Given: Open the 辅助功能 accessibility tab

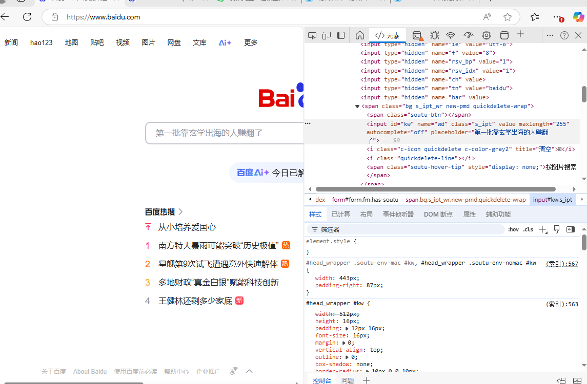Looking at the screenshot, I should tap(498, 214).
